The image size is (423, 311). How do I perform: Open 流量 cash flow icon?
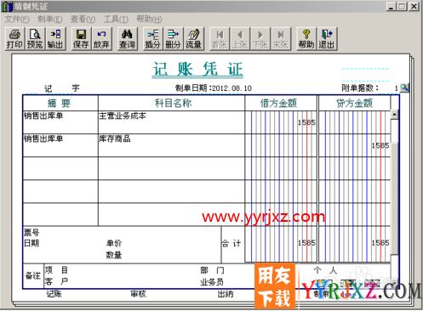[193, 39]
